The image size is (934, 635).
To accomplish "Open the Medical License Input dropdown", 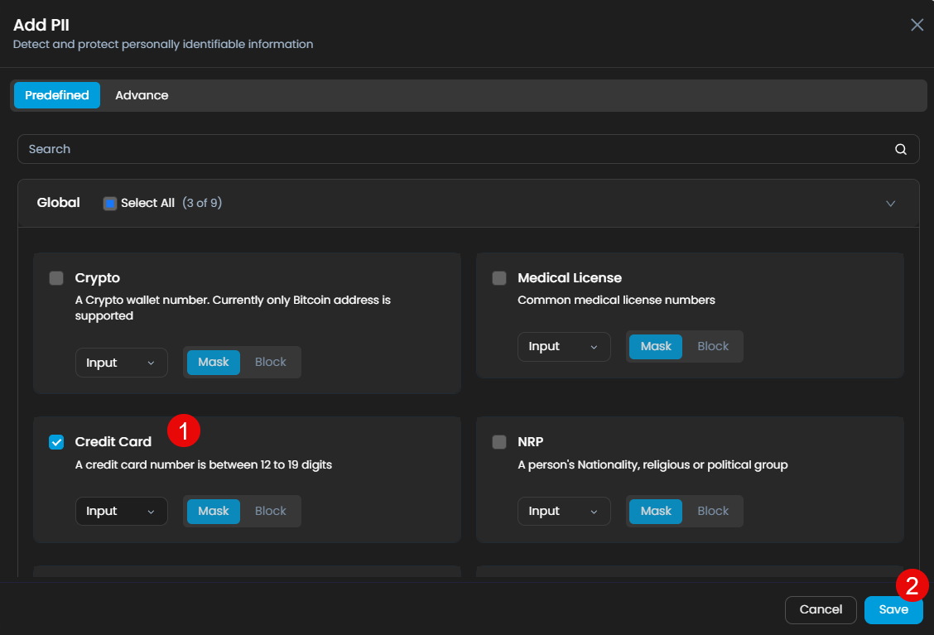I will point(564,347).
